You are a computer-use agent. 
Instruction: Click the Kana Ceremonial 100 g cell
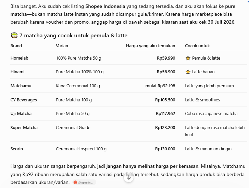tap(78, 86)
